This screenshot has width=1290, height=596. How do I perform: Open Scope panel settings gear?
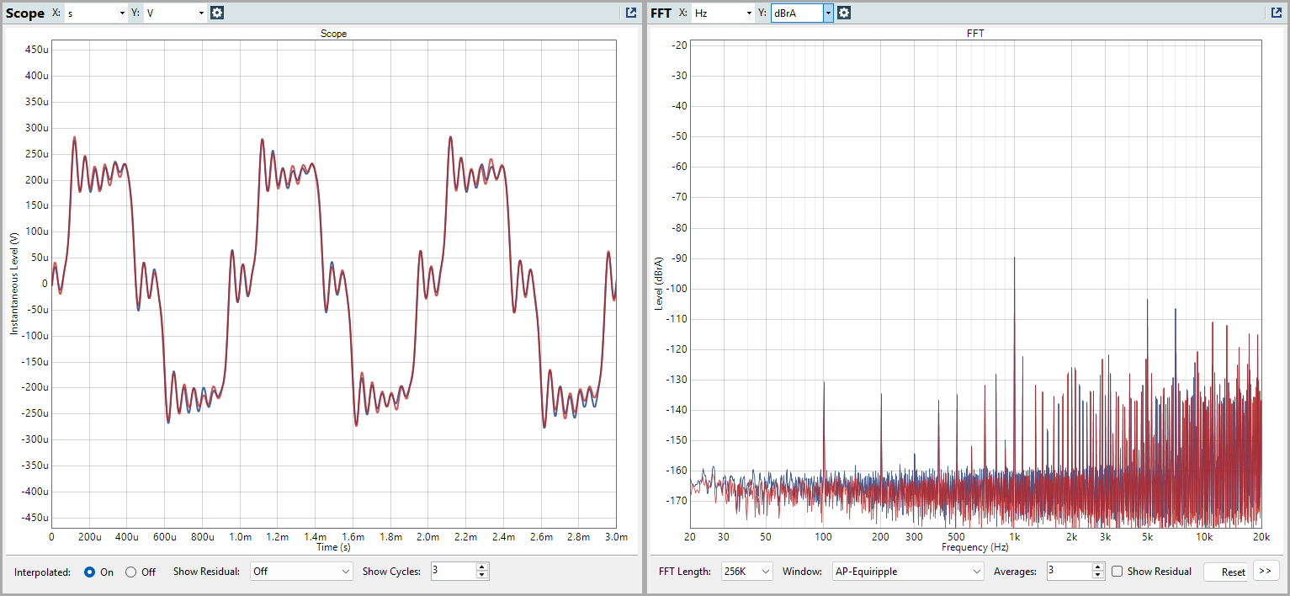[217, 13]
